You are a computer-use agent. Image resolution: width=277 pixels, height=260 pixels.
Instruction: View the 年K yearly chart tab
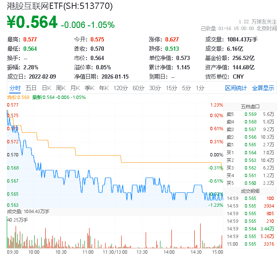click(103, 88)
